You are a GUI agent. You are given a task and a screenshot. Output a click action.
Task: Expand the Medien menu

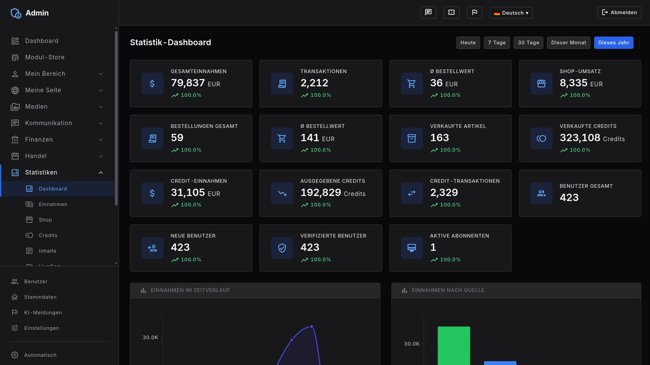tap(57, 107)
